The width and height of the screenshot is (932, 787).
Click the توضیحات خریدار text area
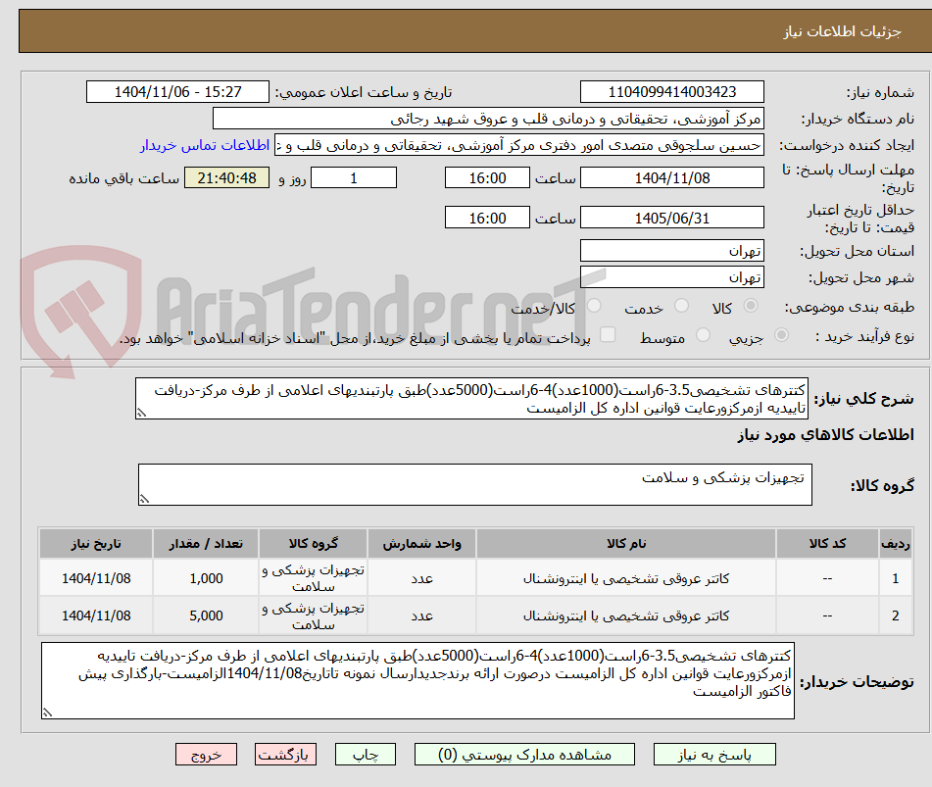point(417,680)
